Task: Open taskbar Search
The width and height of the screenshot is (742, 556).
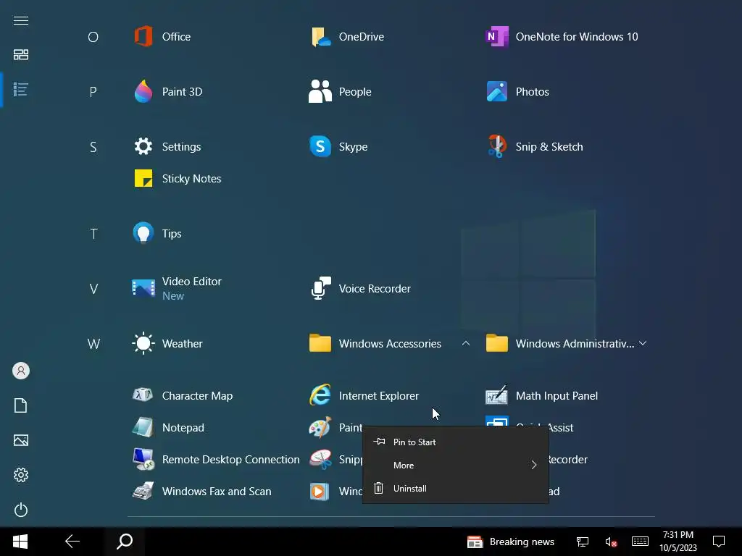Action: [x=125, y=542]
